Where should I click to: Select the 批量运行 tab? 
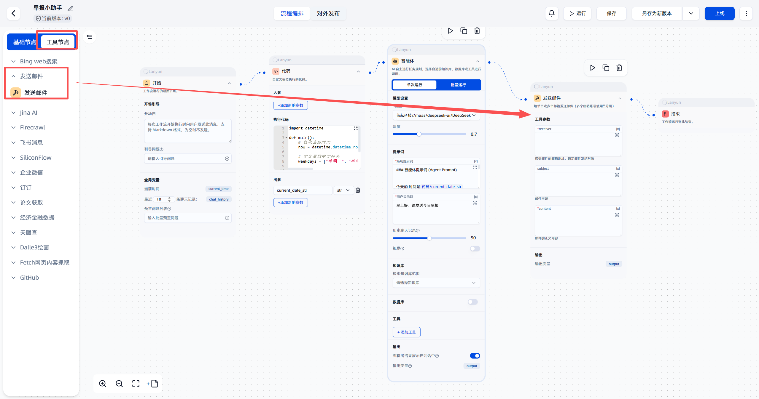[x=458, y=85]
